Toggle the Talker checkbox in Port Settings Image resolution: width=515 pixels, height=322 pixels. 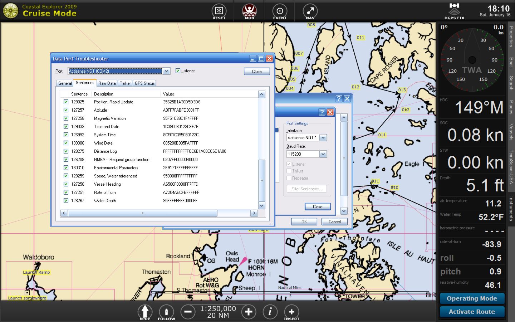click(x=289, y=171)
